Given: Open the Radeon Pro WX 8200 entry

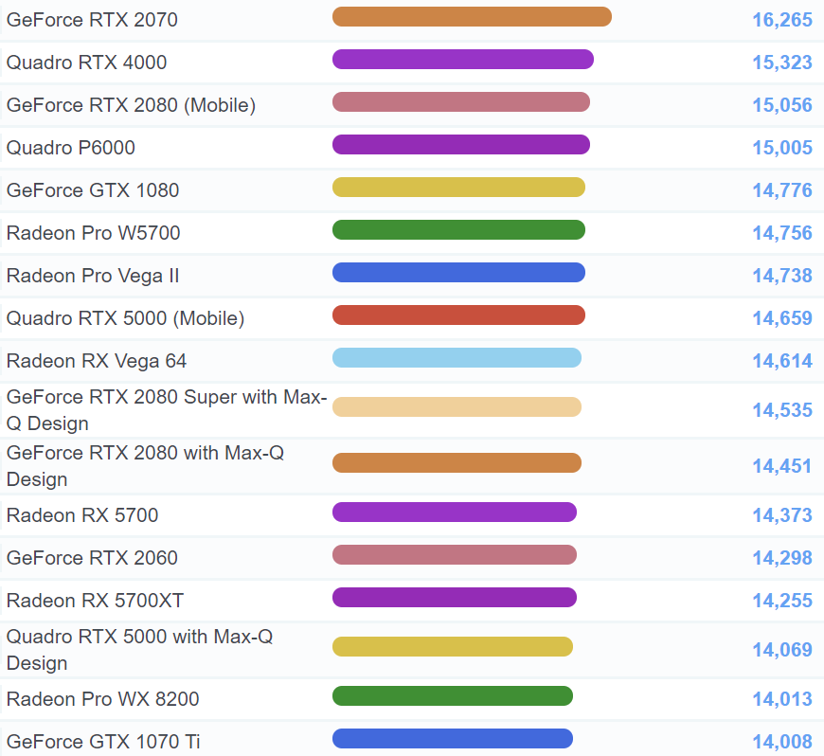Looking at the screenshot, I should click(x=103, y=699).
